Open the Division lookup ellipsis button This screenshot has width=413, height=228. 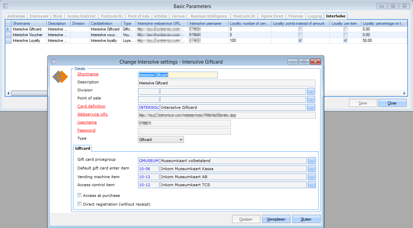311,91
